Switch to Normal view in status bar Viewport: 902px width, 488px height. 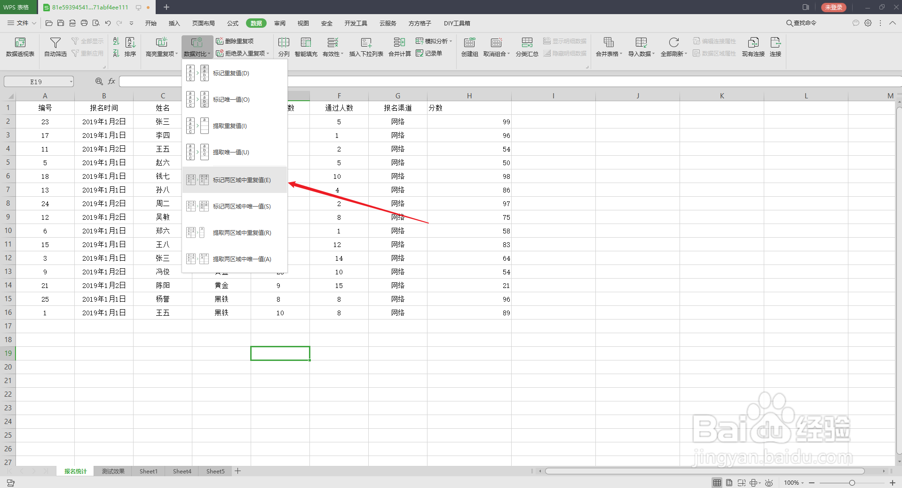coord(717,483)
